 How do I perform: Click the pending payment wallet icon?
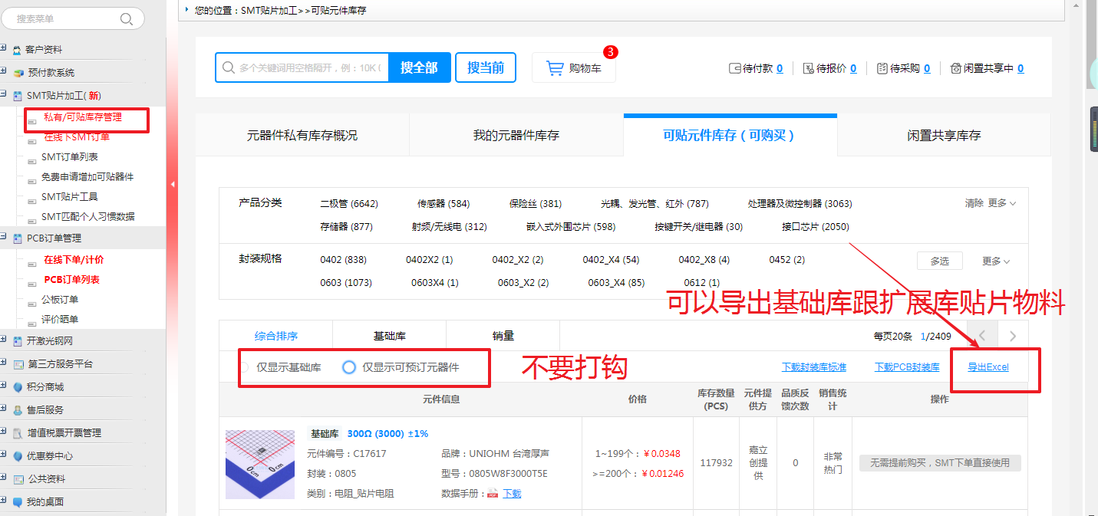(734, 68)
